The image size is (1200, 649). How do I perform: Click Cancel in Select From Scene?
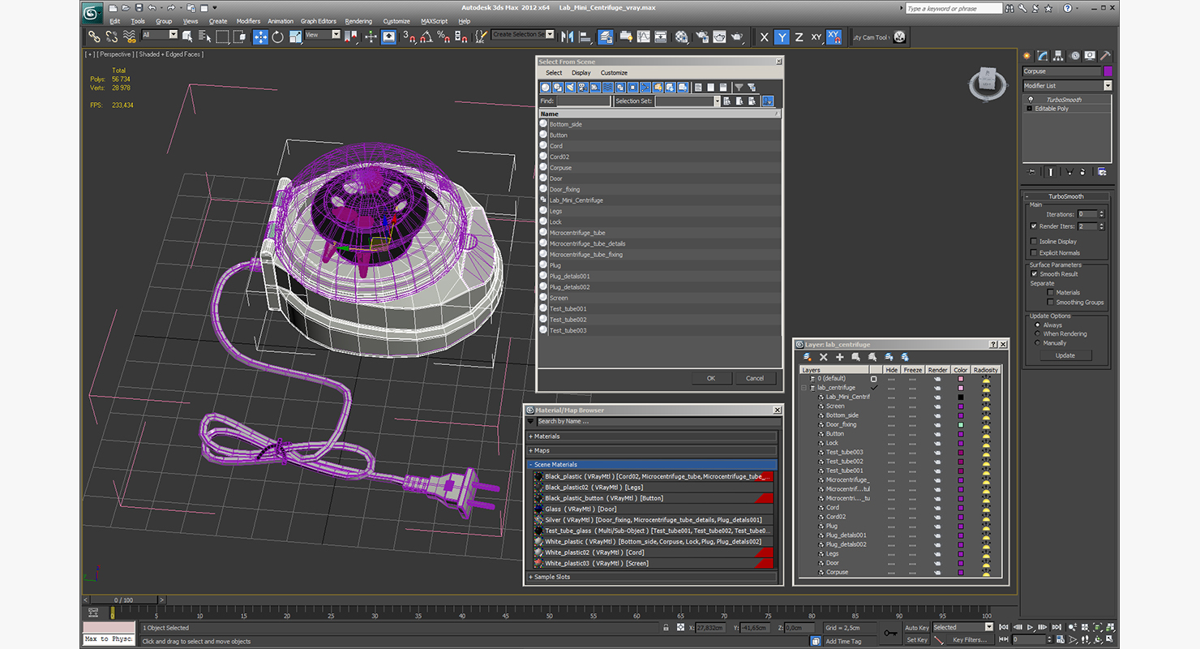point(755,378)
